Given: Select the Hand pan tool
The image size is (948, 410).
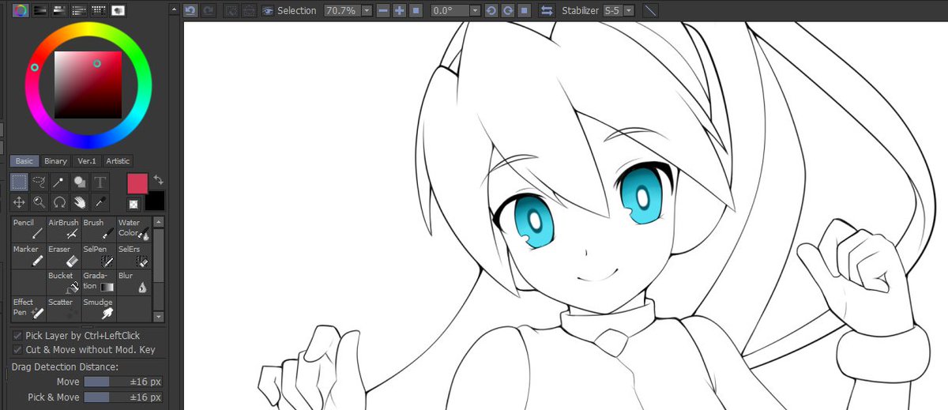Looking at the screenshot, I should point(80,202).
